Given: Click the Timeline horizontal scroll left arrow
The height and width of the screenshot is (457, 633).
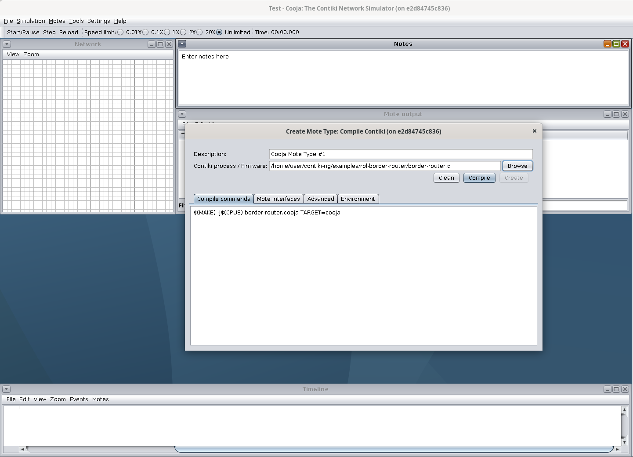Looking at the screenshot, I should coord(22,449).
